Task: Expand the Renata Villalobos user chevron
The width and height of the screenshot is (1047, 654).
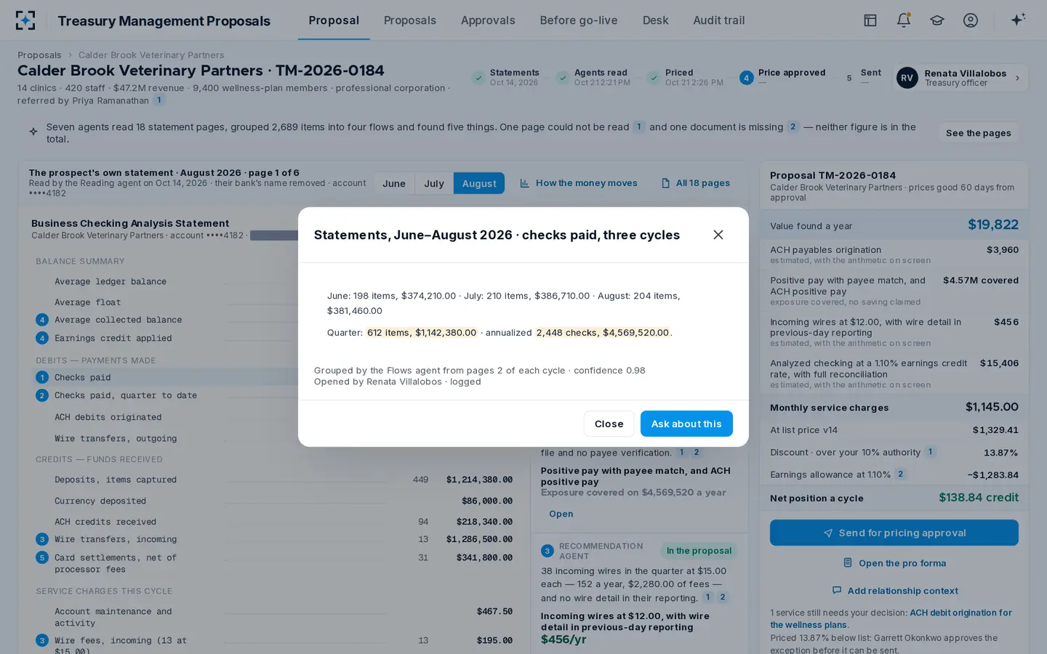Action: point(1017,78)
